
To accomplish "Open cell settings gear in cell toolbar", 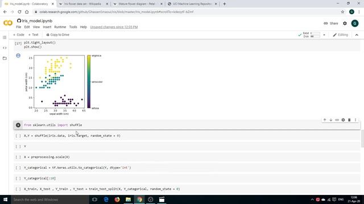I will [x=343, y=120].
